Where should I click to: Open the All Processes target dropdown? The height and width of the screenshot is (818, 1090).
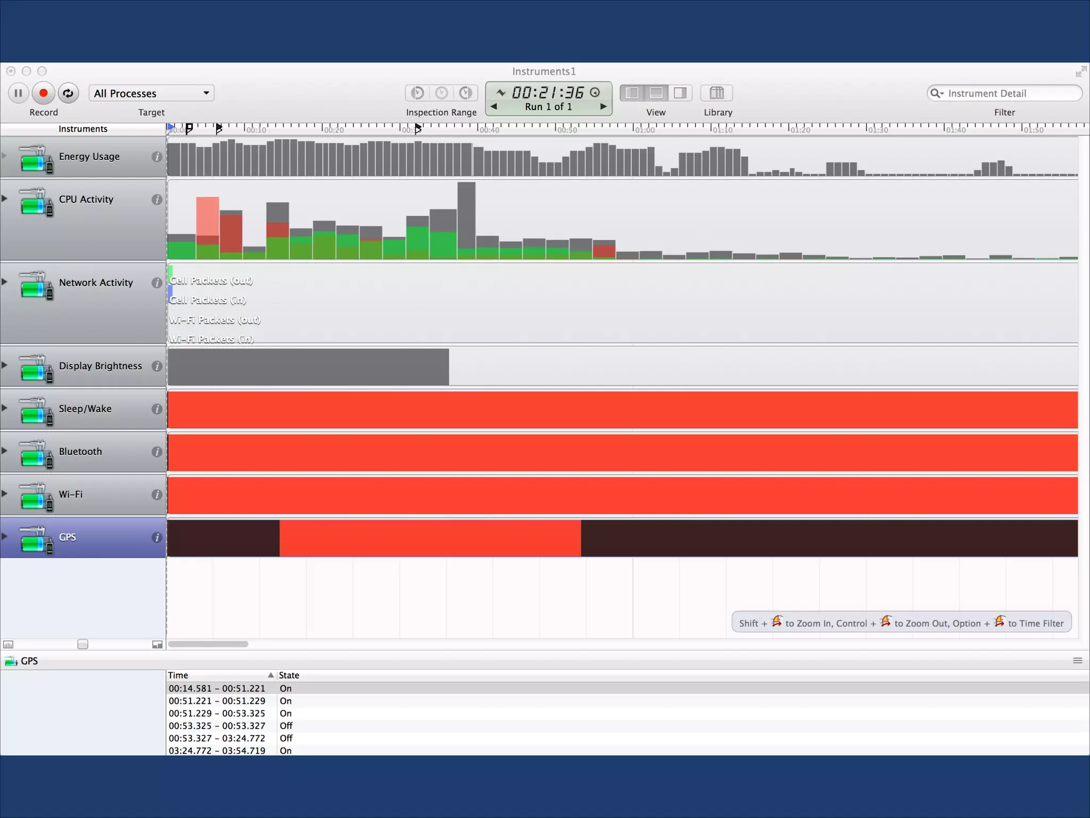pyautogui.click(x=151, y=93)
